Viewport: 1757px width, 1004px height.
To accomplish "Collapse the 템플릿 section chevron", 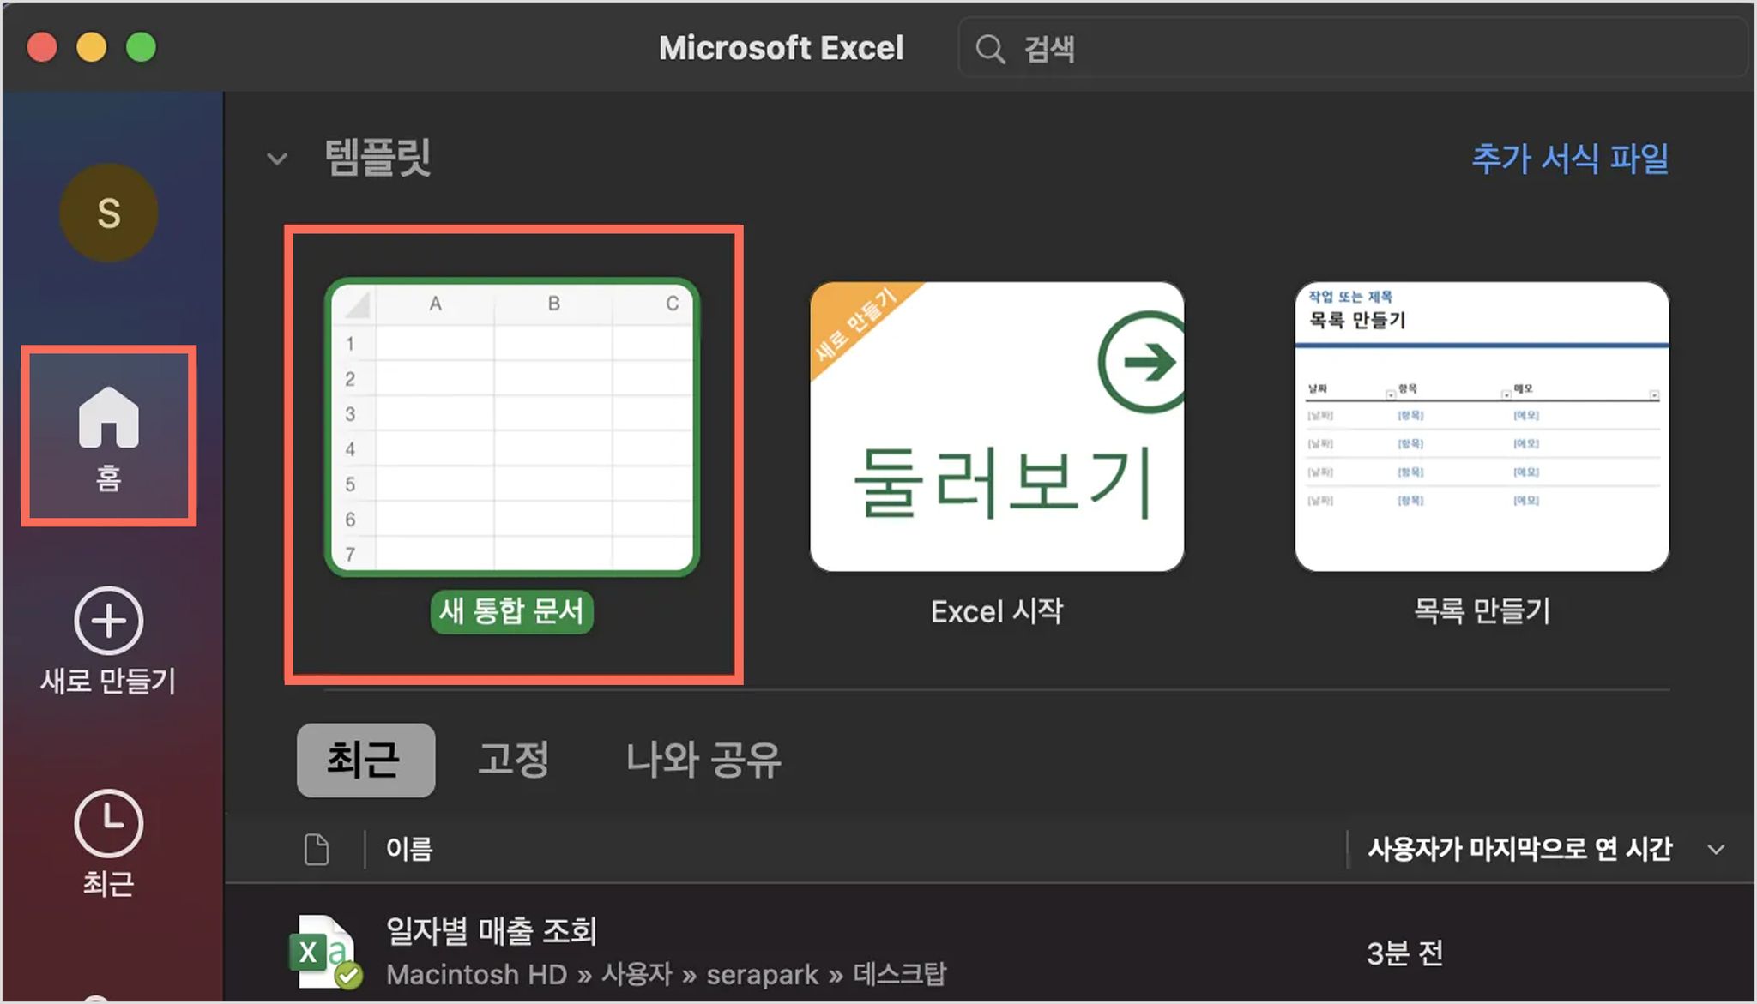I will [277, 159].
